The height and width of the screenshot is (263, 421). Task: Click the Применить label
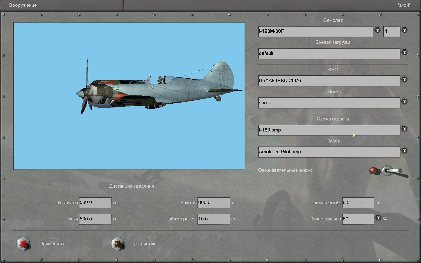tap(52, 244)
